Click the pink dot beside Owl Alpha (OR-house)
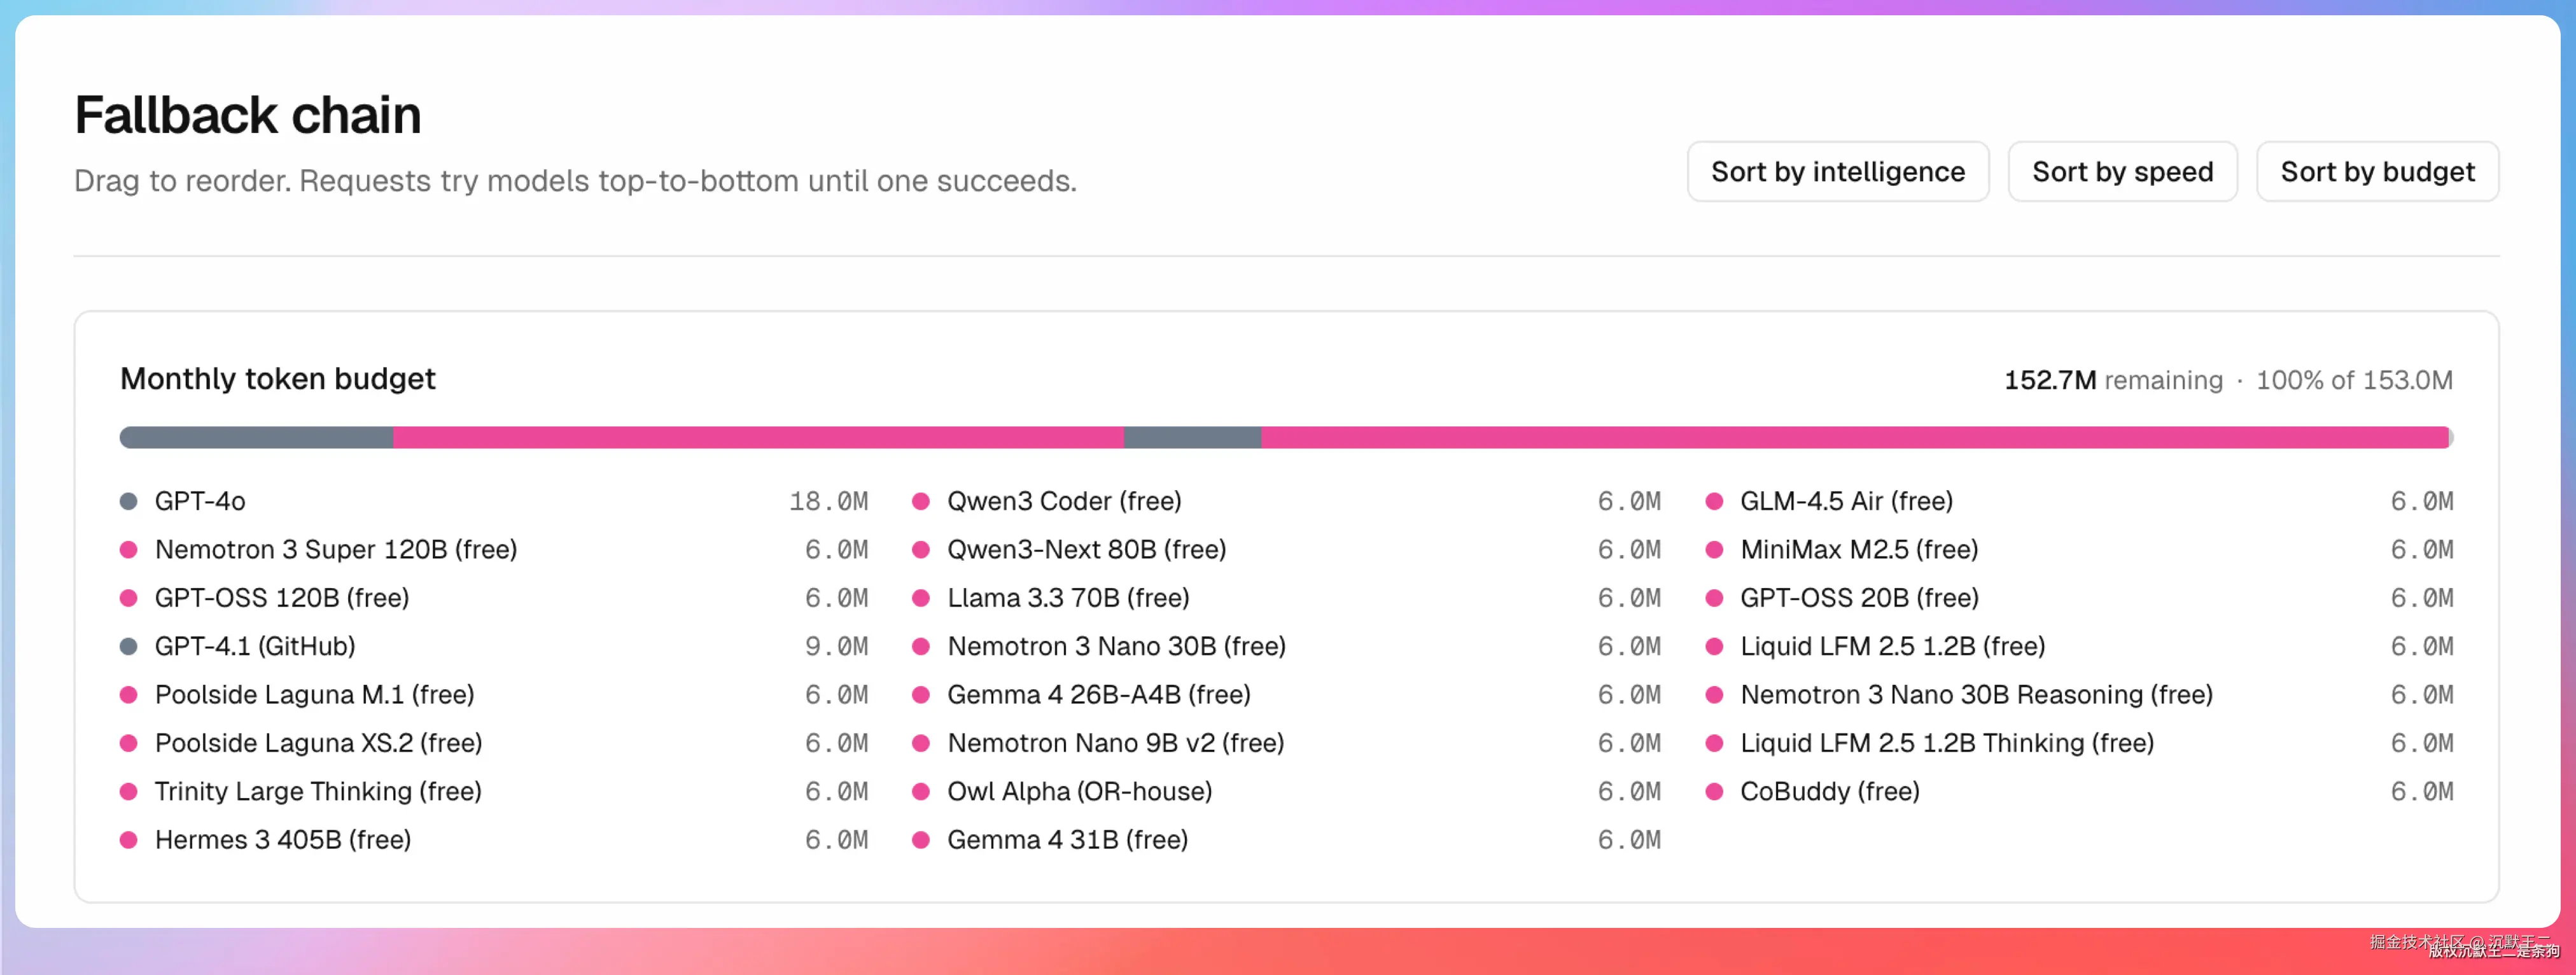 click(921, 791)
